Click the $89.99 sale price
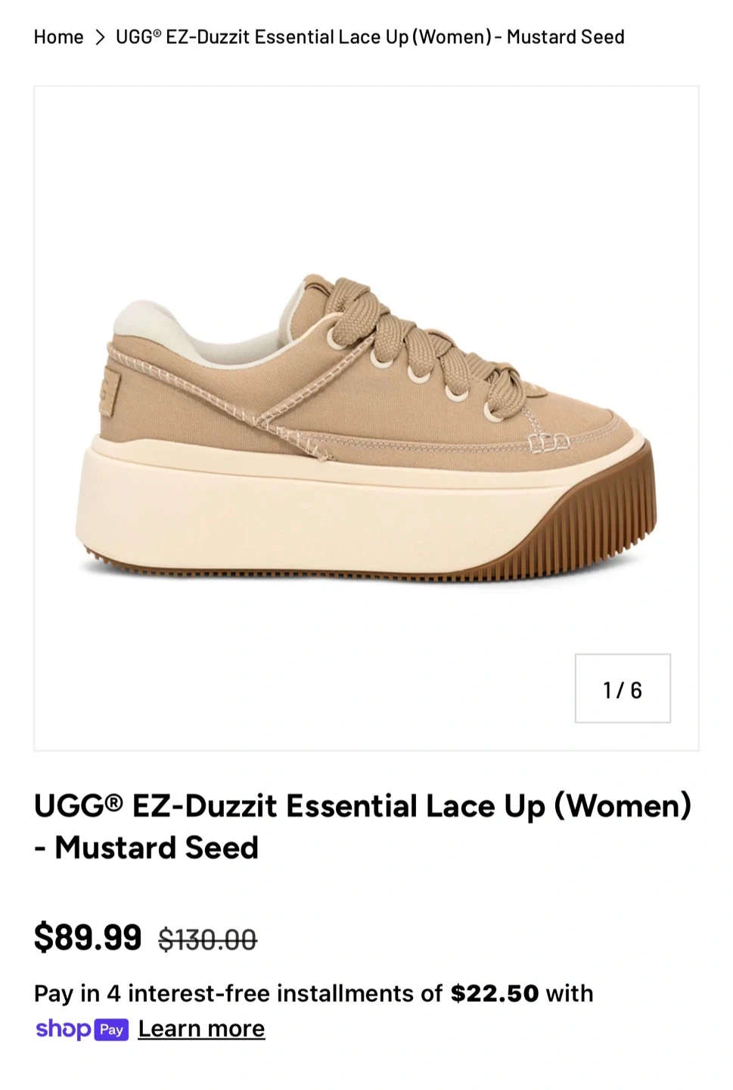 click(x=88, y=937)
